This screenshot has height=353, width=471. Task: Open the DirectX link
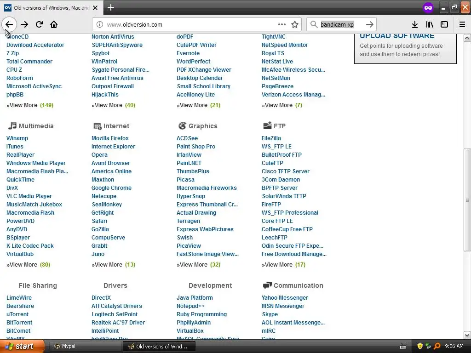click(101, 297)
